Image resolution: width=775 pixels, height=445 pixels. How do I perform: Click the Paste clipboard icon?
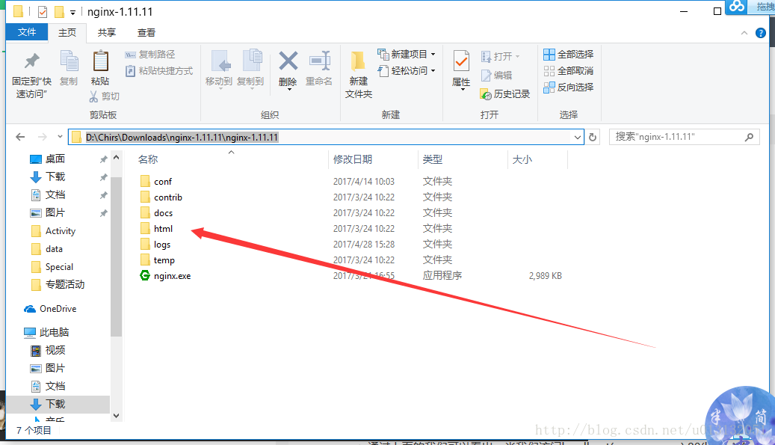tap(101, 61)
